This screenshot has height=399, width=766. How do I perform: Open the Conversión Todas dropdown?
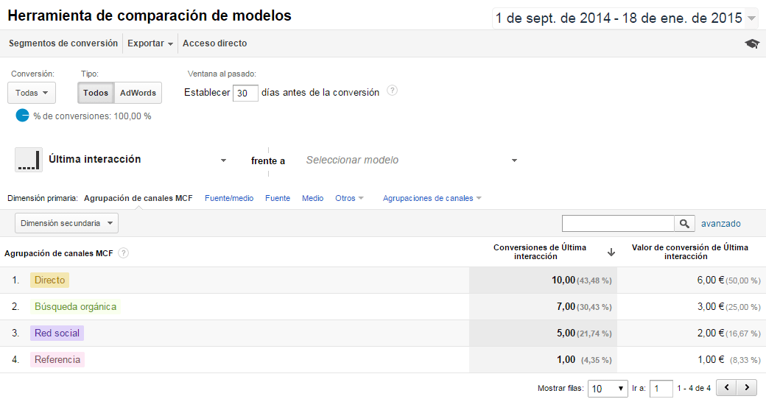point(31,93)
